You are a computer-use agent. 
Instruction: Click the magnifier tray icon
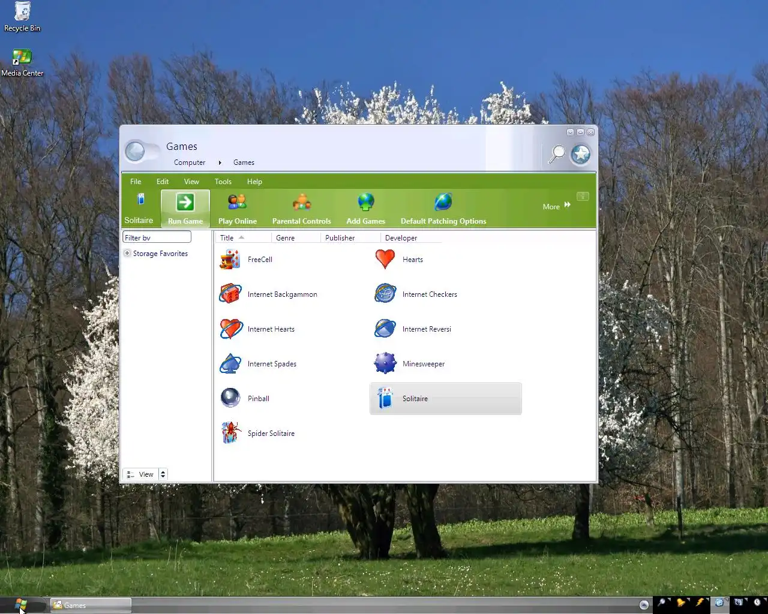(x=662, y=603)
